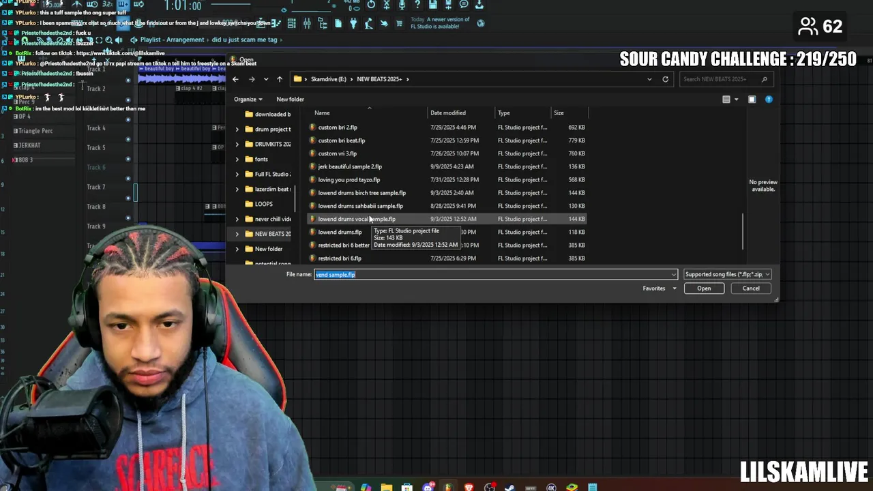873x491 pixels.
Task: Expand the drum project folder
Action: [237, 130]
